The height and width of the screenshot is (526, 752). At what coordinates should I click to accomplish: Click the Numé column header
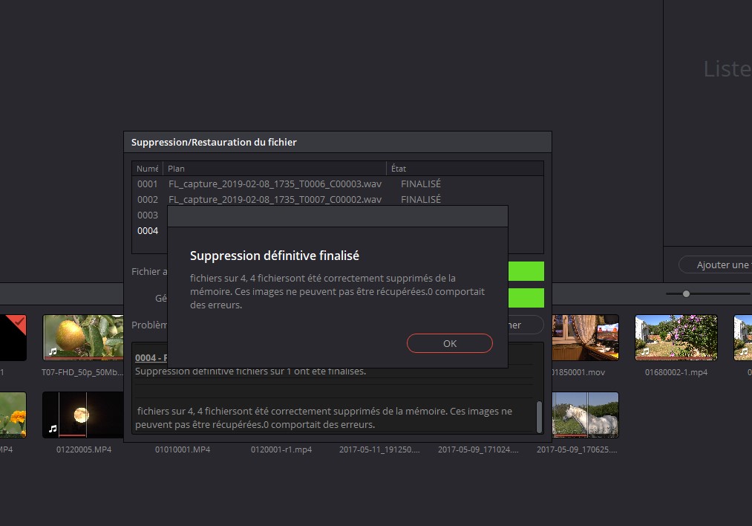point(147,169)
